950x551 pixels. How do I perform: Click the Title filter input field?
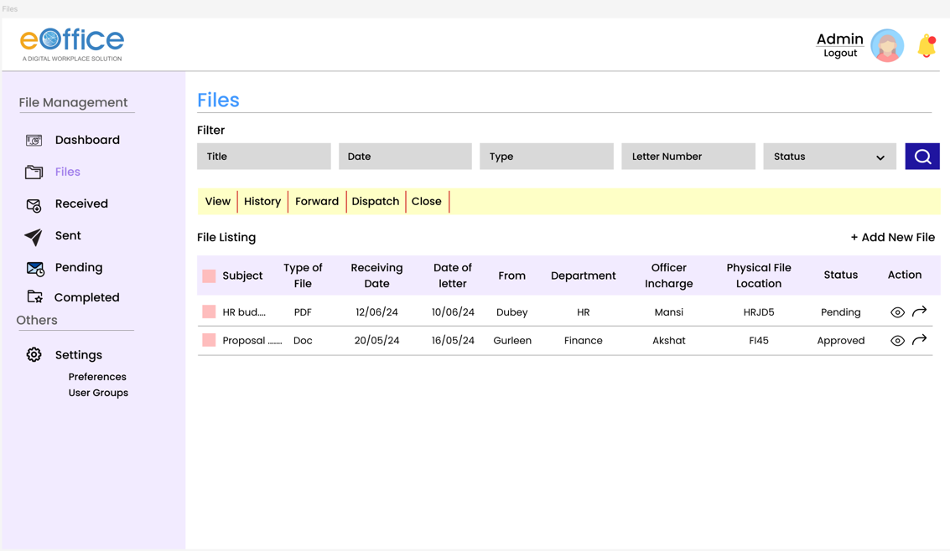(263, 157)
